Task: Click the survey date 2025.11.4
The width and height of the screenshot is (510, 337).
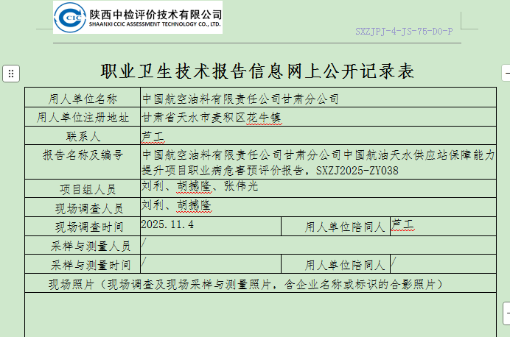Action: pyautogui.click(x=167, y=225)
